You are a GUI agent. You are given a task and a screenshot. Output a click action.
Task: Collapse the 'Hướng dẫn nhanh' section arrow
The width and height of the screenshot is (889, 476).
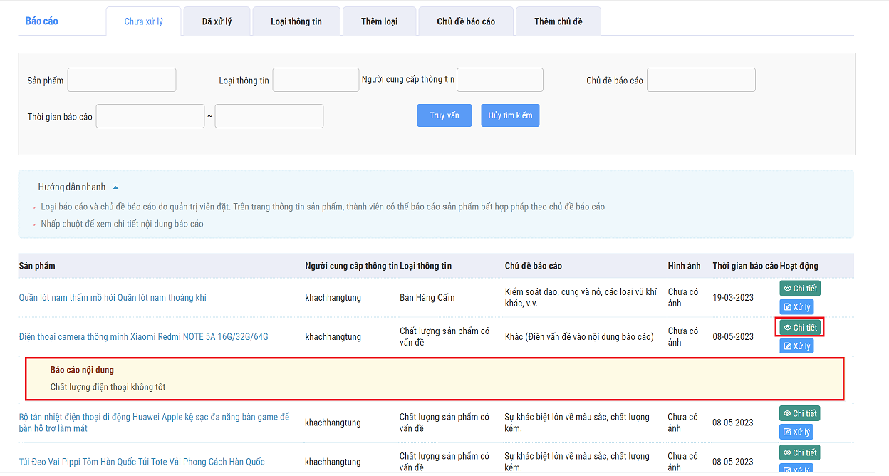tap(116, 187)
